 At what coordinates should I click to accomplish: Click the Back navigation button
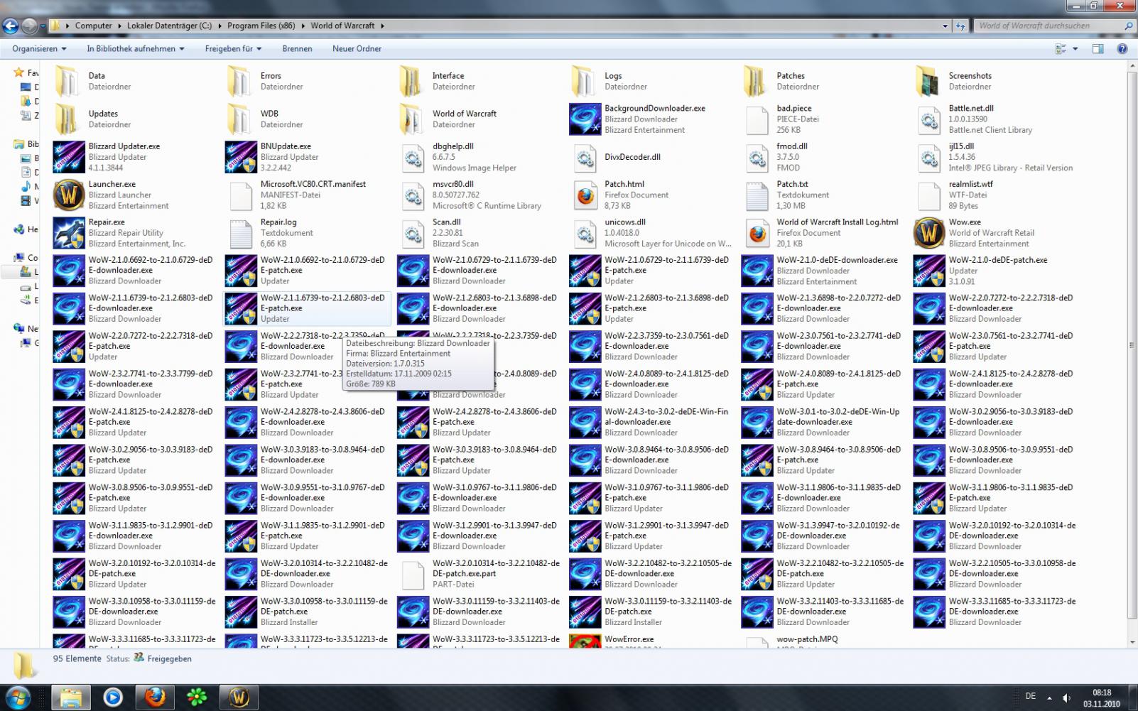point(10,26)
